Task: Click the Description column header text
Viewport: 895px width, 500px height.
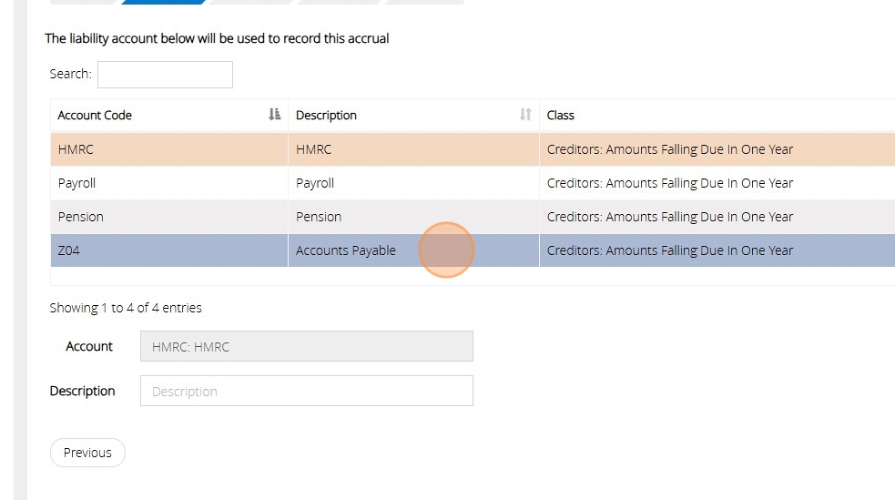Action: (326, 116)
